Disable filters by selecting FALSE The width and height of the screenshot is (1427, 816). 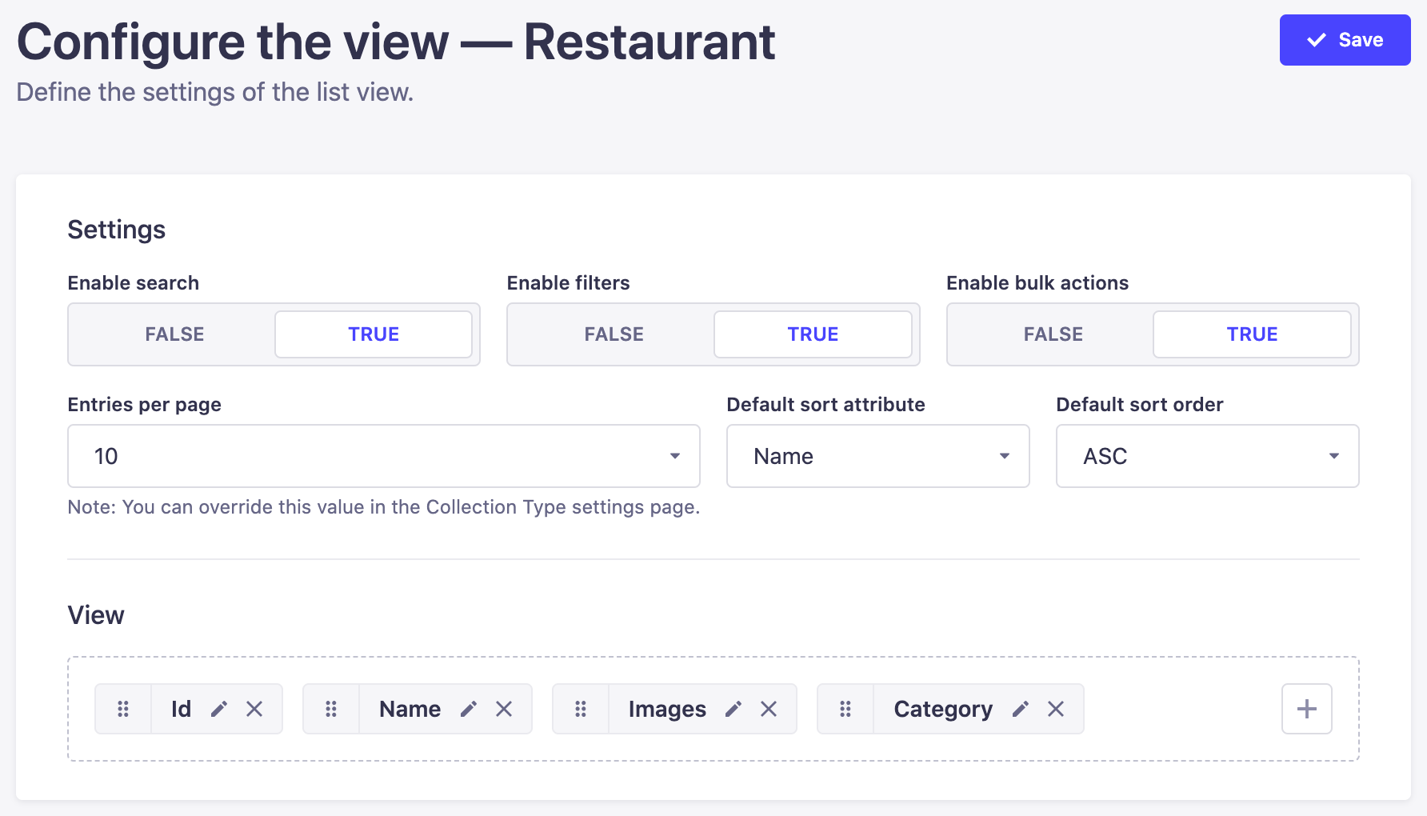613,334
